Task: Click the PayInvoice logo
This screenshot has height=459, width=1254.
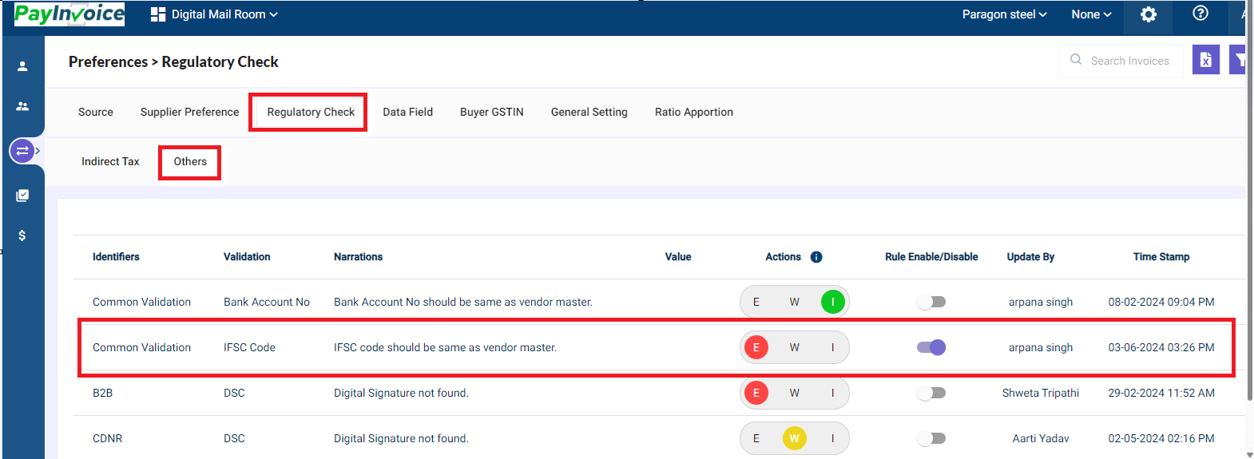Action: (x=69, y=14)
